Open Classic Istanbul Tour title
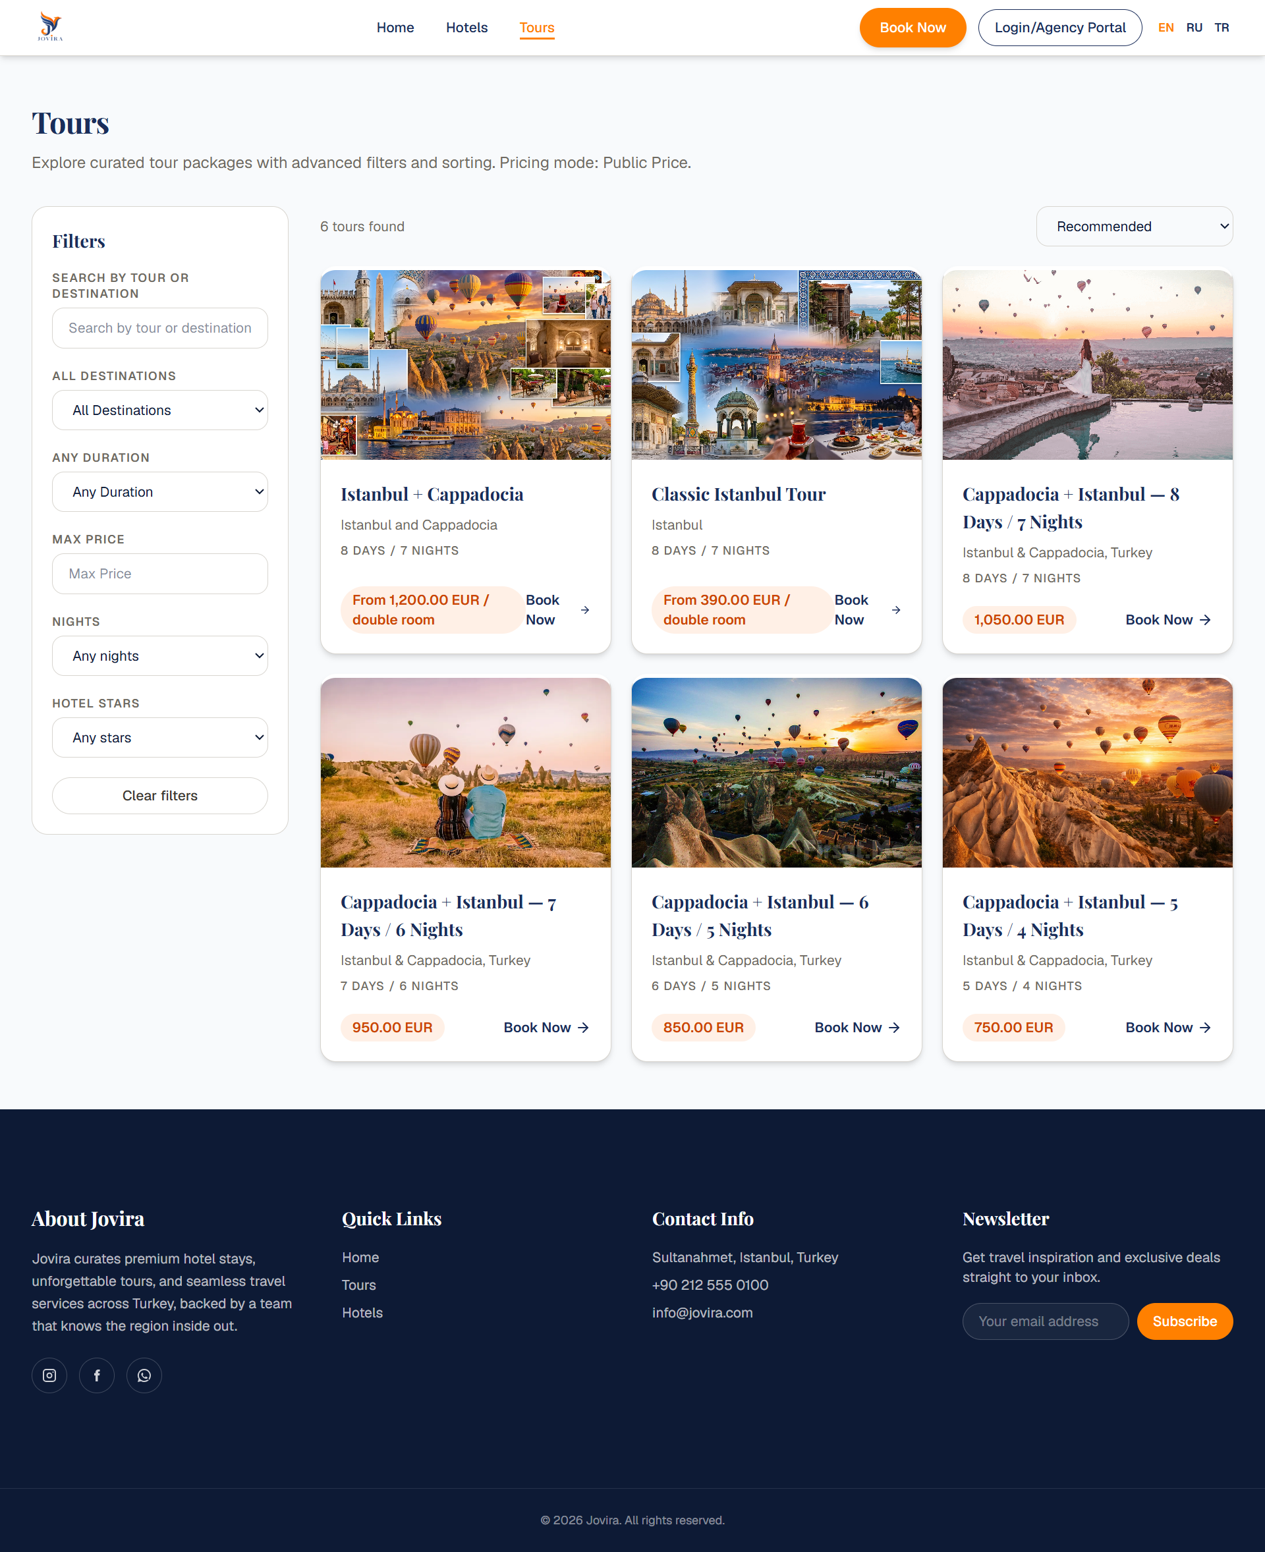 tap(738, 494)
